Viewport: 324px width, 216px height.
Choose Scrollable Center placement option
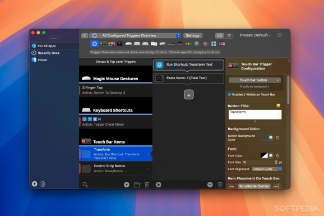point(254,186)
